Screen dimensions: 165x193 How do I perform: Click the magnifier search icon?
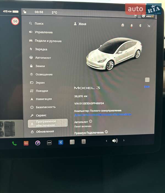pos(31,23)
